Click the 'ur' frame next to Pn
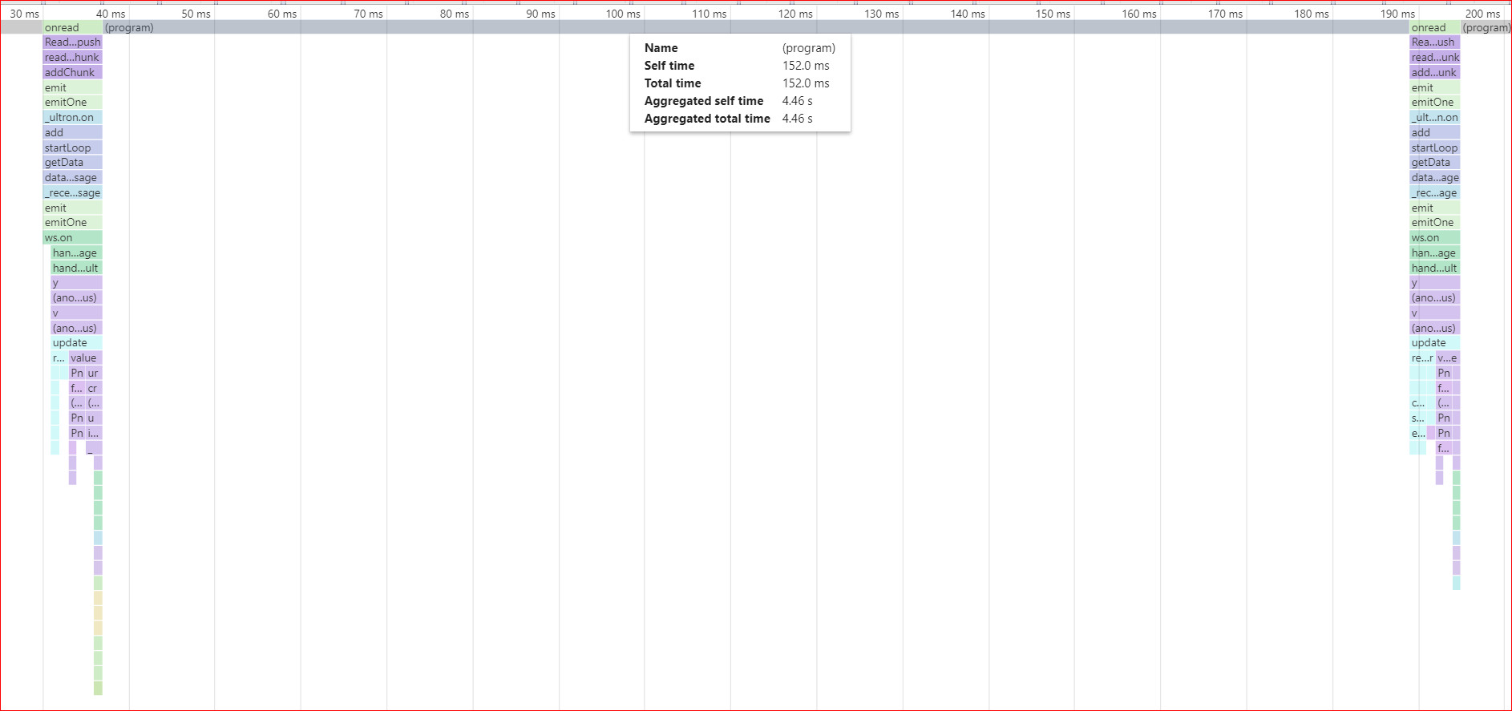1512x711 pixels. point(94,374)
